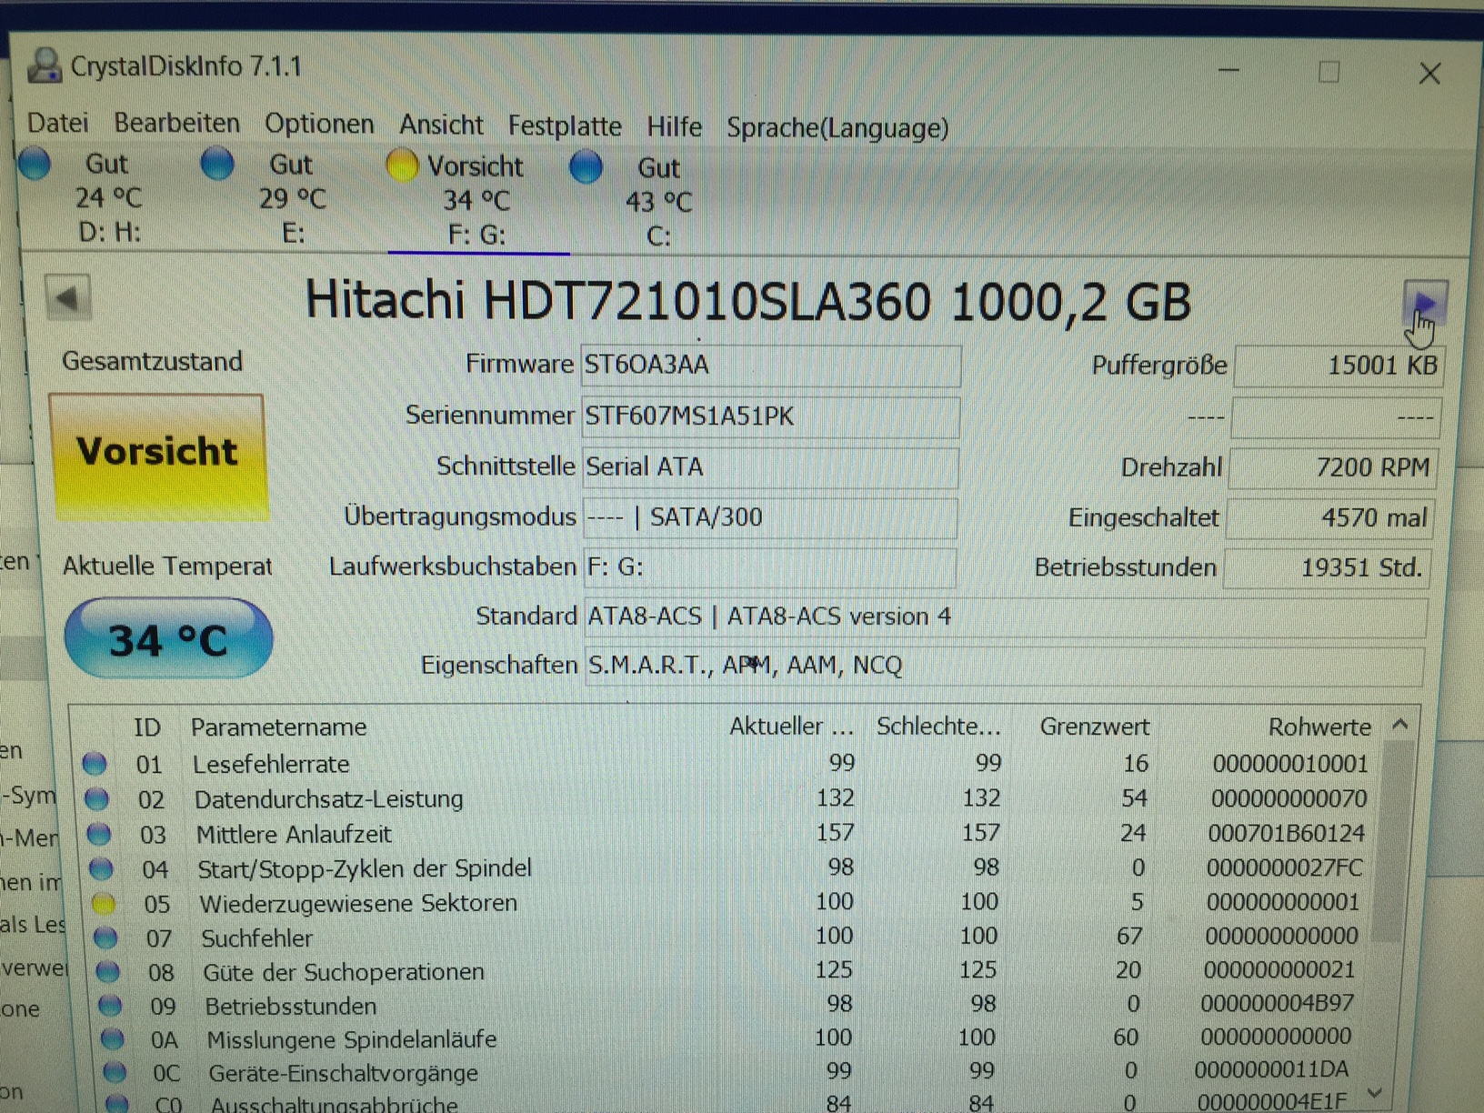
Task: Click the Eigenschaften field S.M.A.R.T., APM, AAM, NCQ
Action: pos(1004,666)
